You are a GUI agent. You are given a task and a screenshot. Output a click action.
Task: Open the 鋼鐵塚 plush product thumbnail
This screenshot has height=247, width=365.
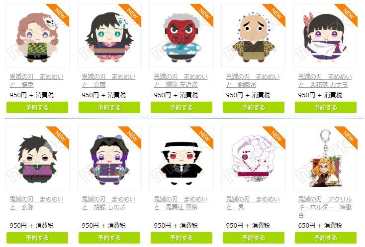click(254, 36)
